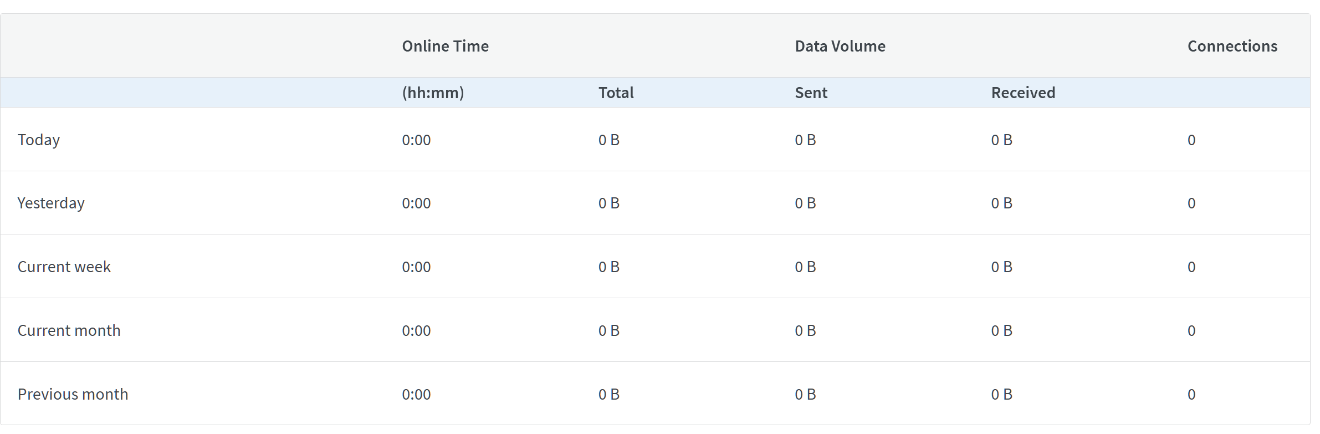This screenshot has width=1320, height=434.
Task: Click Yesterday's received data value
Action: point(1001,203)
